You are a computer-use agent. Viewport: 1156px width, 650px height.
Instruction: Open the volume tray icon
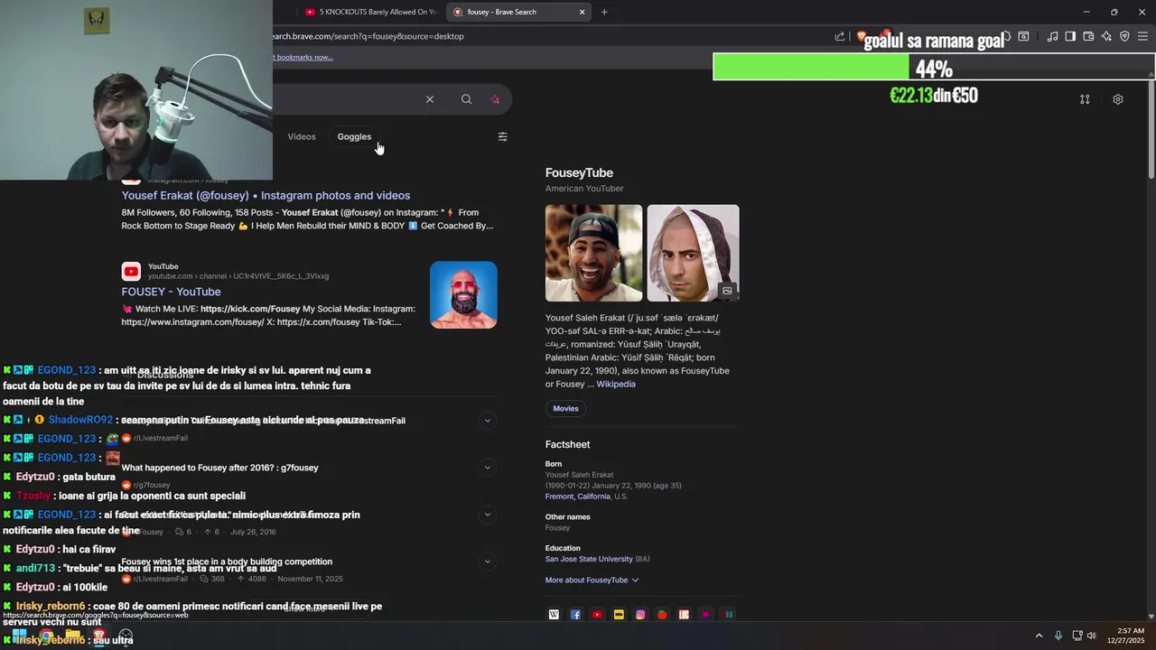(1091, 636)
